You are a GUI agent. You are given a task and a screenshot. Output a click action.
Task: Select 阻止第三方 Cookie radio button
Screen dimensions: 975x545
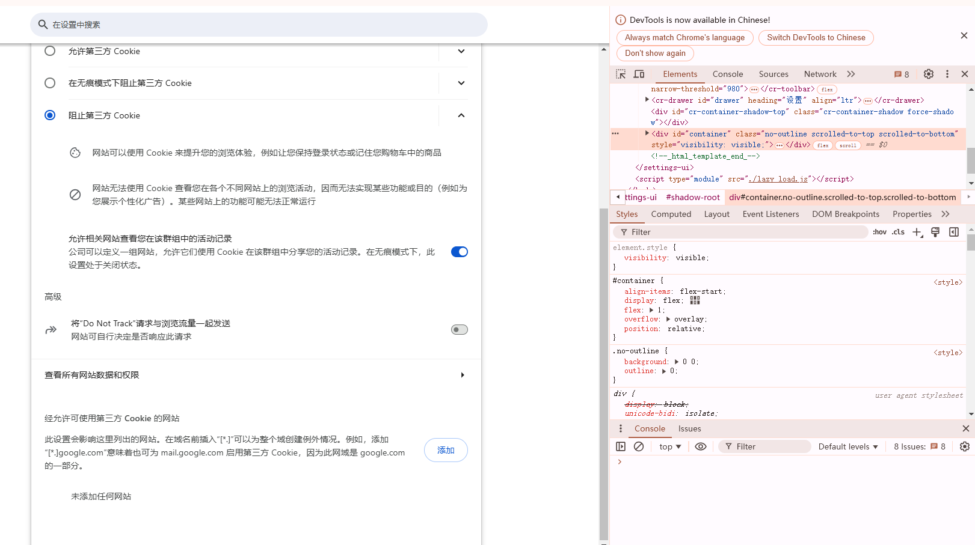point(50,115)
